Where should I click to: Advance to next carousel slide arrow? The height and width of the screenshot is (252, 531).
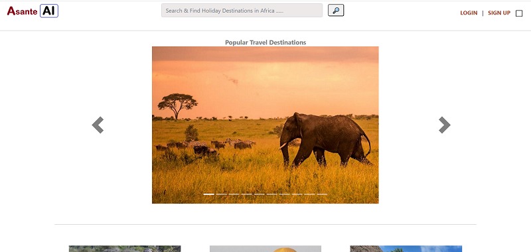[444, 125]
